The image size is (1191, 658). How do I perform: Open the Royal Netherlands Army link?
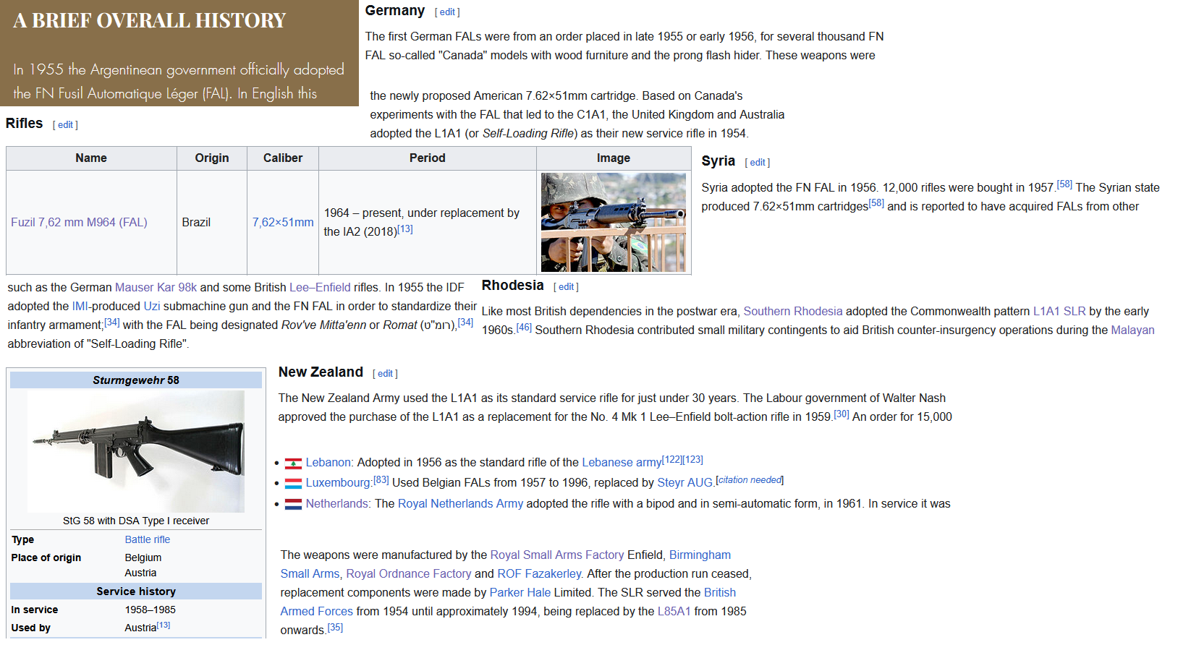pyautogui.click(x=460, y=504)
